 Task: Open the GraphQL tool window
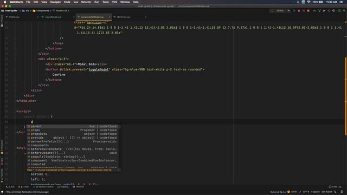pyautogui.click(x=63, y=187)
